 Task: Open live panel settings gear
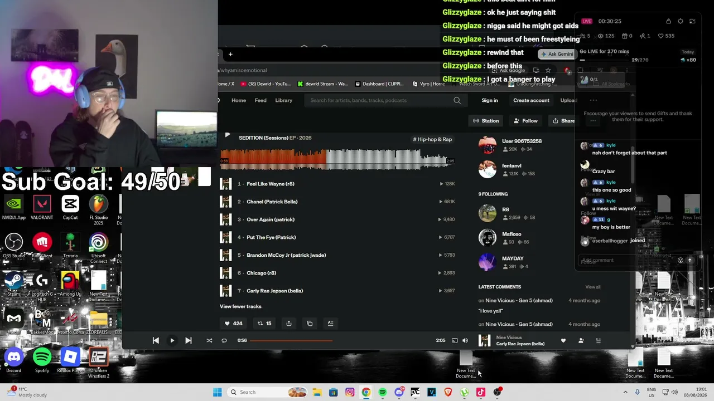click(x=681, y=21)
